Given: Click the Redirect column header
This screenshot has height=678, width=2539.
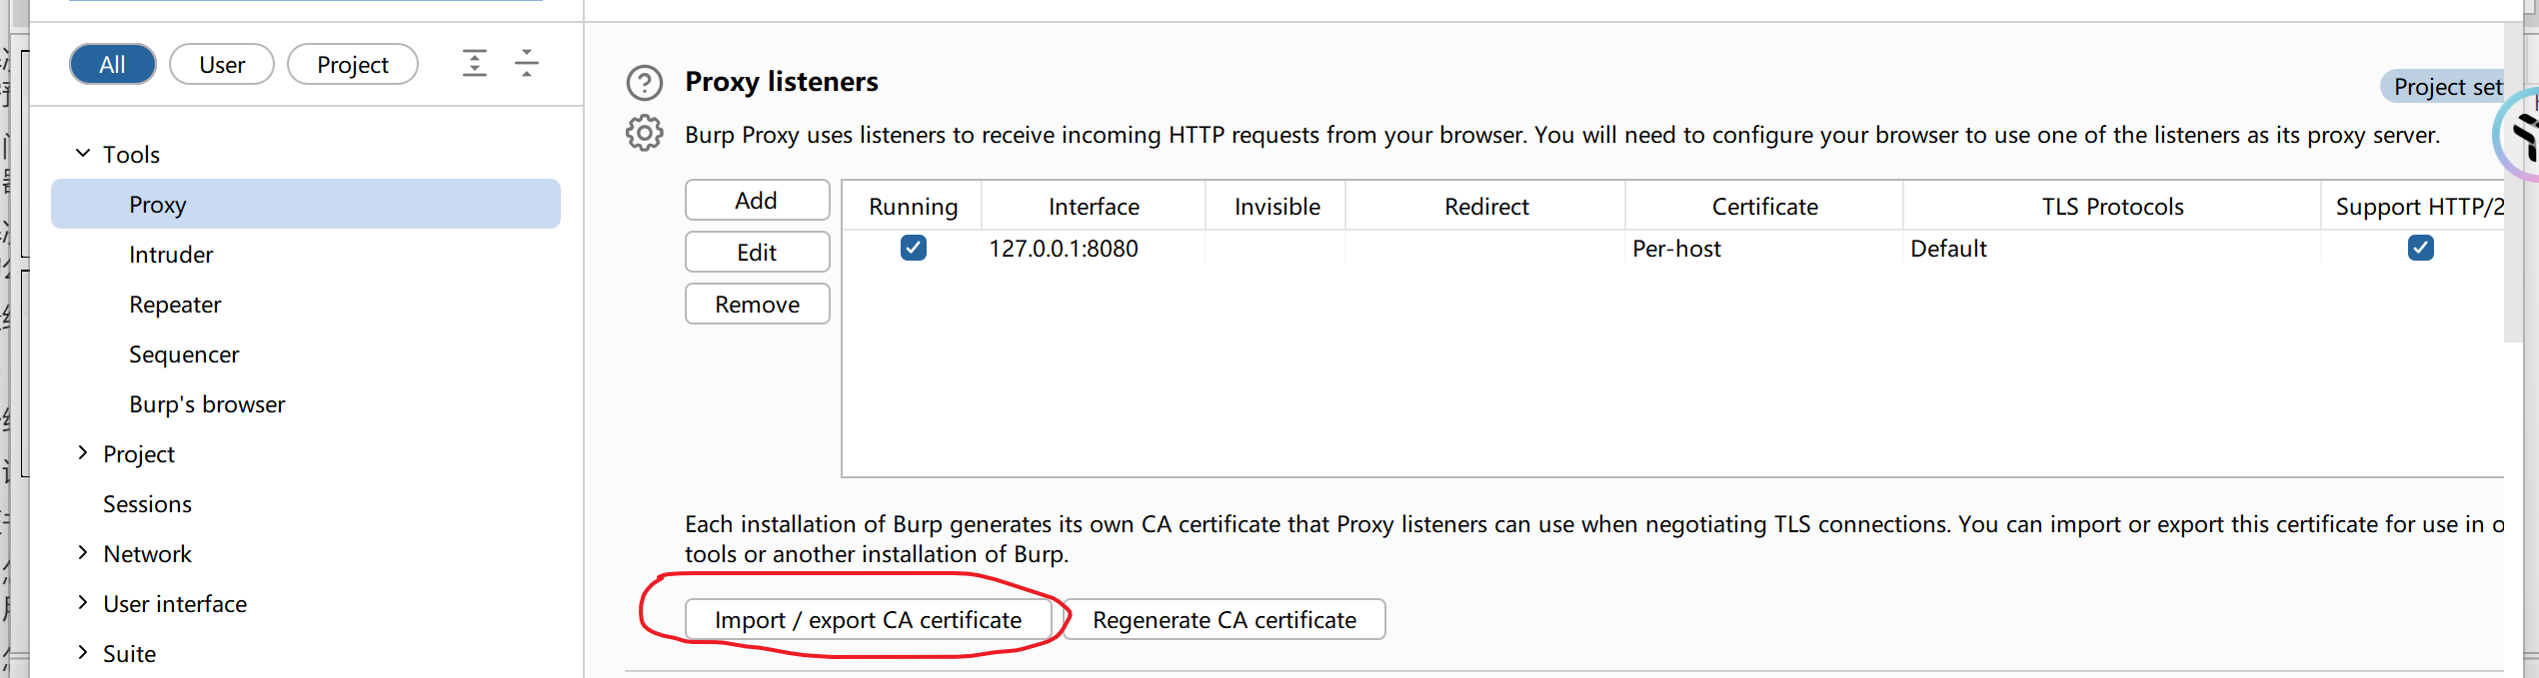Looking at the screenshot, I should click(1485, 206).
